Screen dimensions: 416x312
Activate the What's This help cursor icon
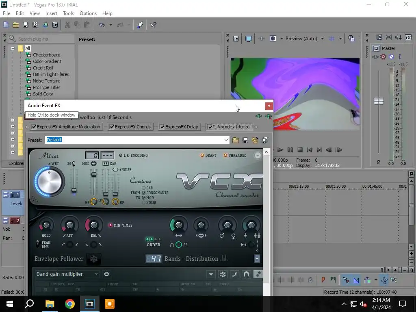(x=153, y=25)
